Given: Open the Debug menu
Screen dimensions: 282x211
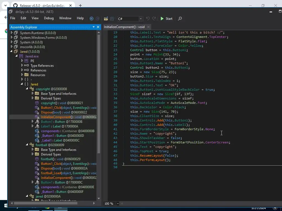Looking at the screenshot, I should click(x=49, y=18).
